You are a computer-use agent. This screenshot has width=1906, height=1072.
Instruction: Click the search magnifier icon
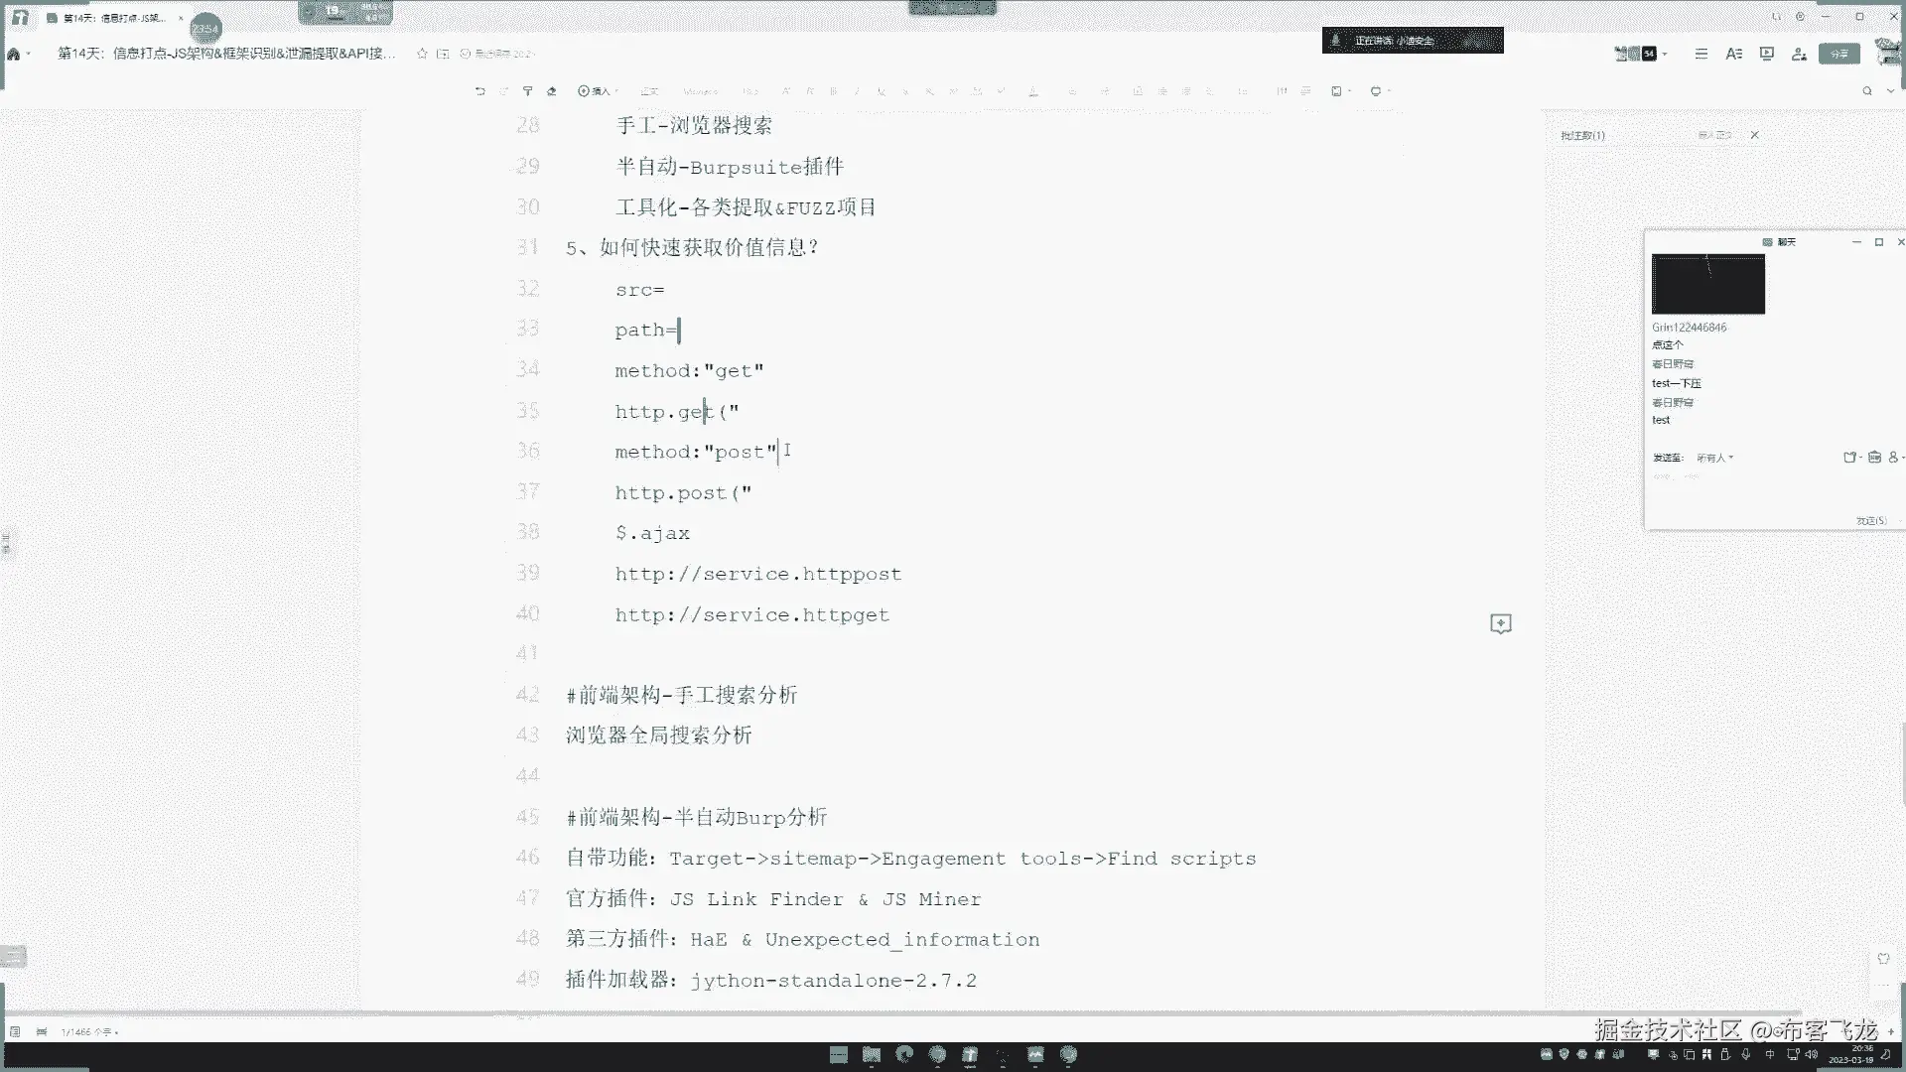(1867, 91)
